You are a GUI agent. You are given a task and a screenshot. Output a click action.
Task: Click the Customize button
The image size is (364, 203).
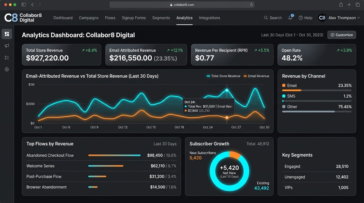pyautogui.click(x=342, y=35)
